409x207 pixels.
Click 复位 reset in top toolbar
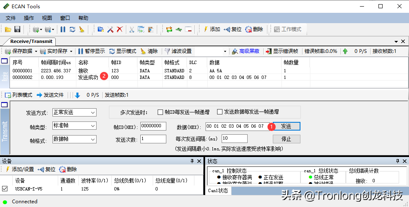[233, 29]
